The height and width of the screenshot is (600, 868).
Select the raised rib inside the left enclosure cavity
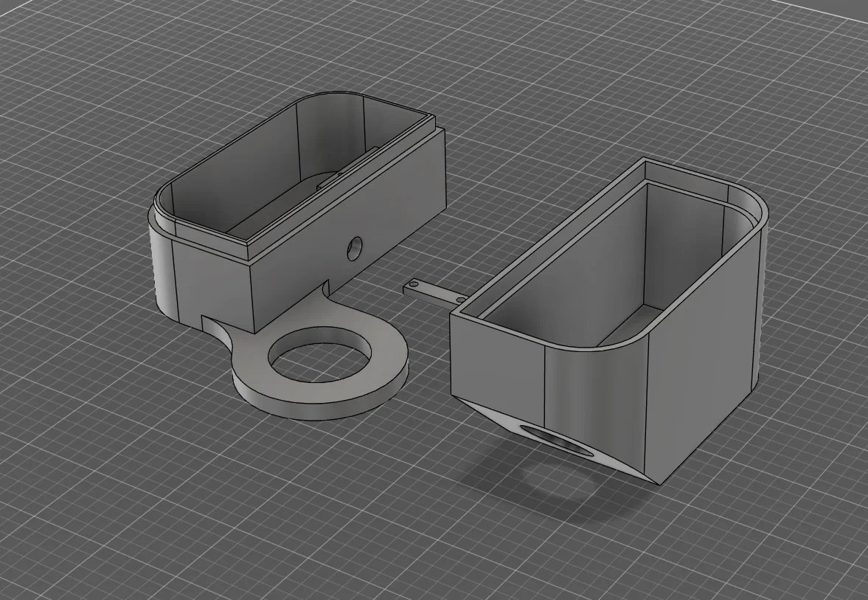coord(347,170)
